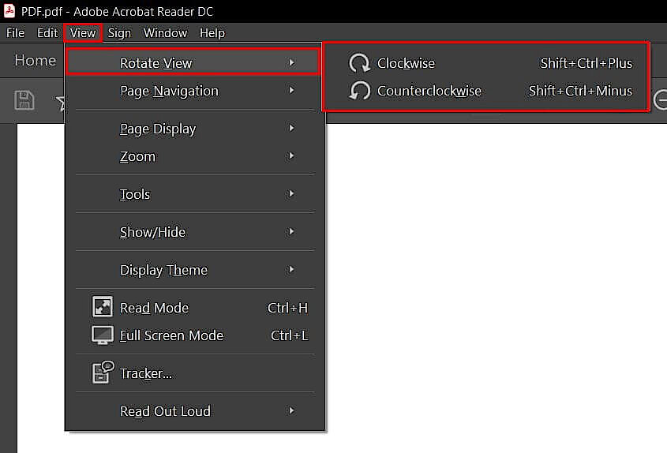Viewport: 667px width, 453px height.
Task: Open the File menu
Action: click(x=15, y=33)
